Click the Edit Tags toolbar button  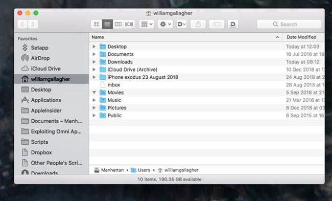click(x=217, y=24)
